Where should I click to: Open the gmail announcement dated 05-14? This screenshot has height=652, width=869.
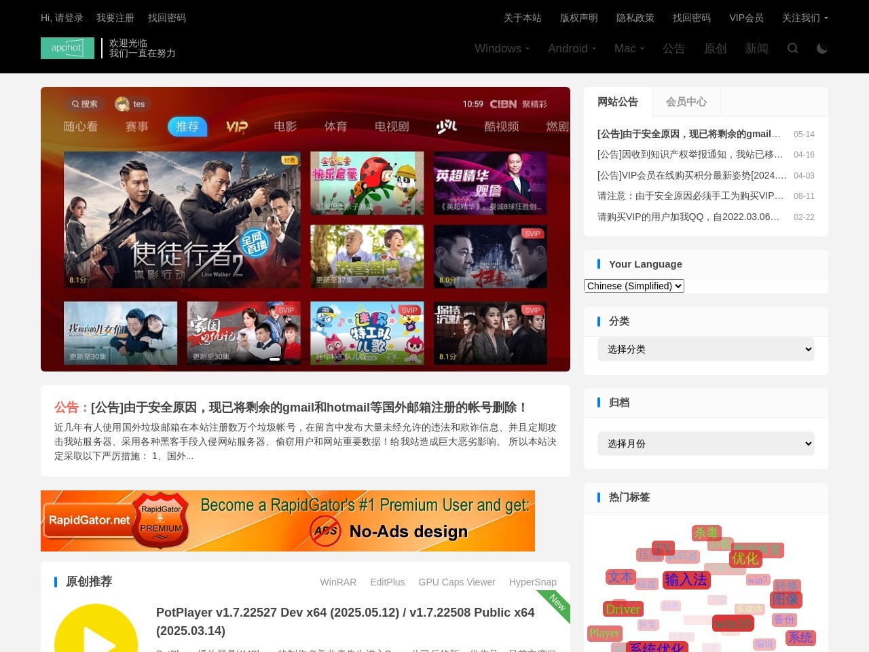tap(689, 134)
